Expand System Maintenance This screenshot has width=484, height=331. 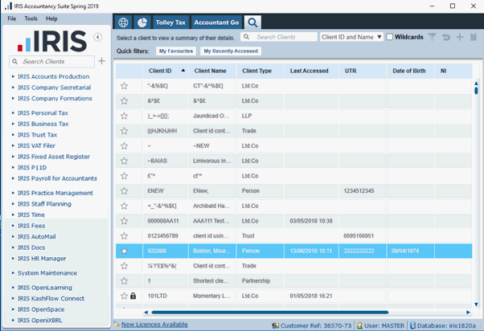(13, 272)
